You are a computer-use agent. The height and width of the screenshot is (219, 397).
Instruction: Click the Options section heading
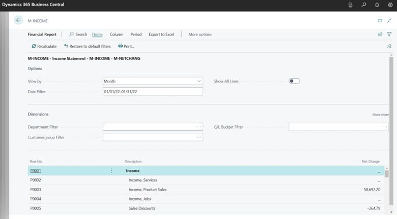(35, 68)
